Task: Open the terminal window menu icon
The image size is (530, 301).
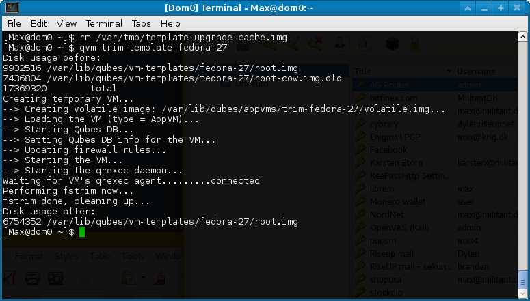Action: pos(12,8)
